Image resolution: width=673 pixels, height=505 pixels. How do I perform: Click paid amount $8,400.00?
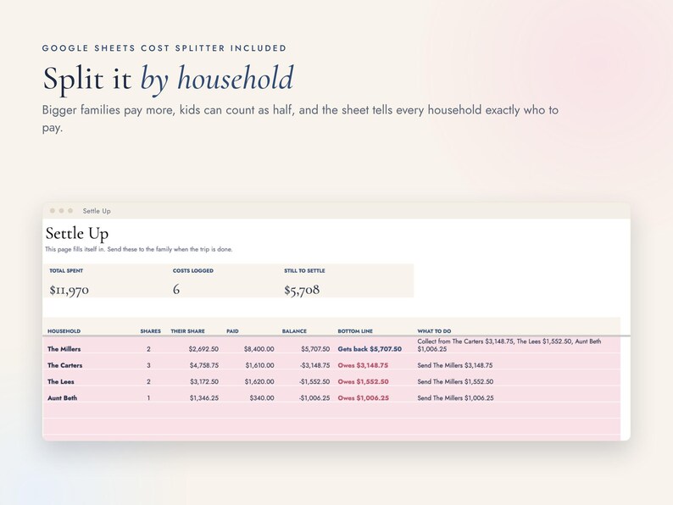tap(259, 349)
